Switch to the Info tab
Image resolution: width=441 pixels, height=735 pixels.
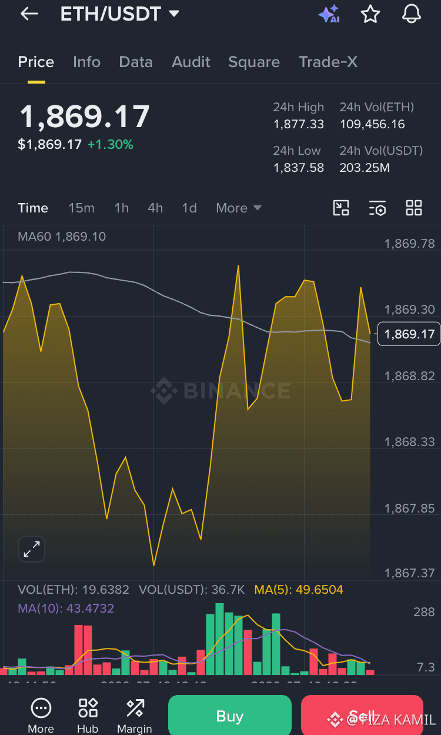[x=86, y=62]
